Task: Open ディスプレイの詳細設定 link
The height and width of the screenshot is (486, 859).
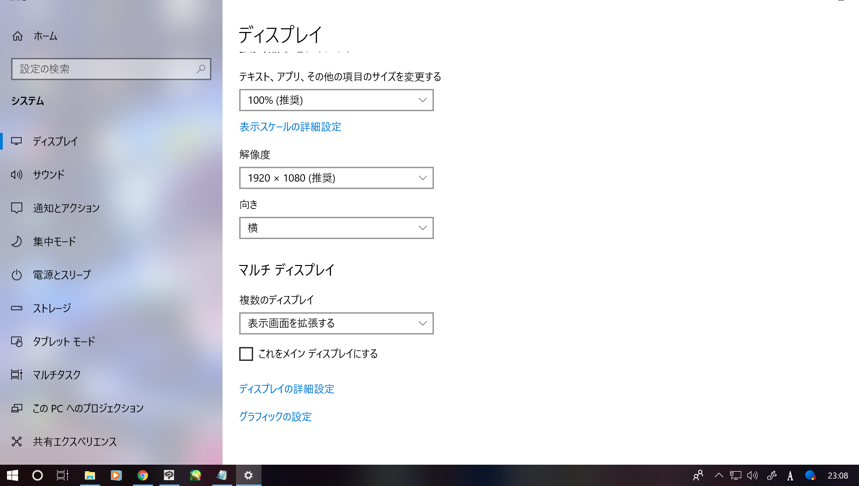Action: (287, 389)
